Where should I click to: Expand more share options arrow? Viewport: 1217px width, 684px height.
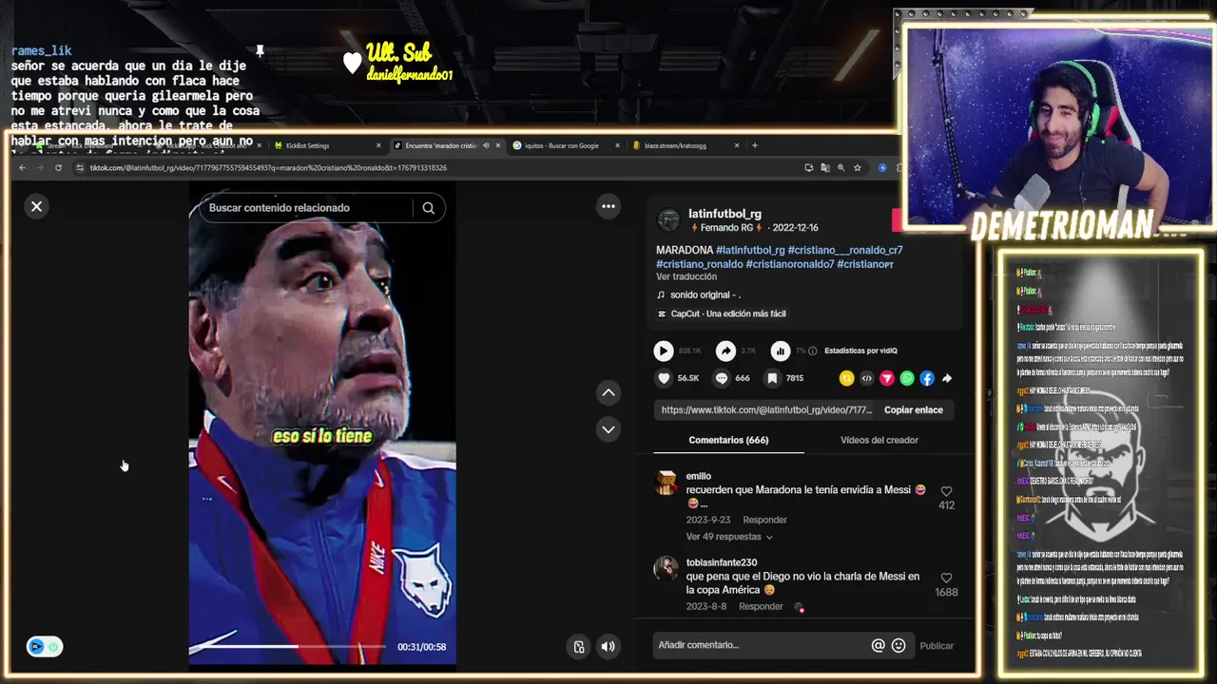947,378
